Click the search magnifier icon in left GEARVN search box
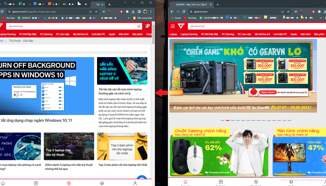 [139, 26]
